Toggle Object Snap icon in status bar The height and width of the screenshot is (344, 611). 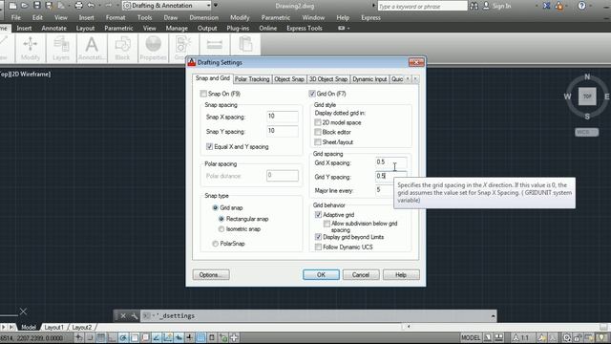coord(135,337)
